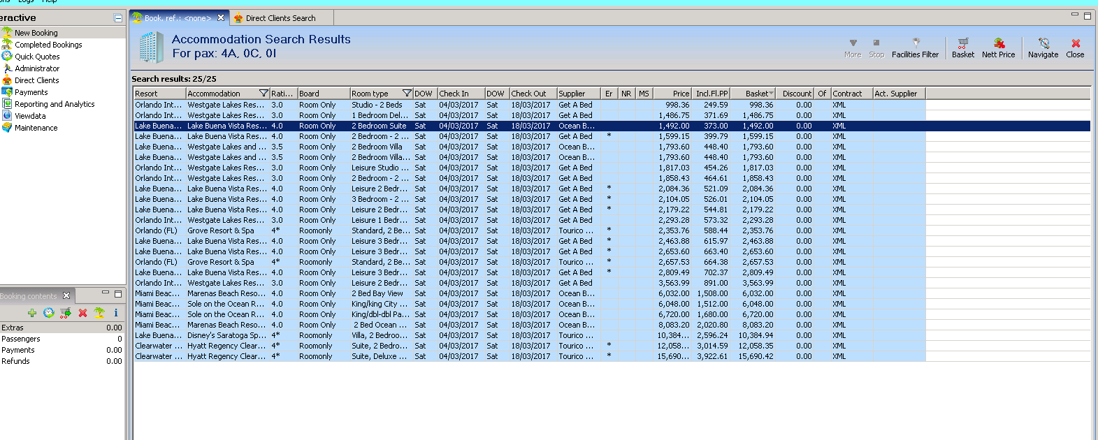Image resolution: width=1098 pixels, height=440 pixels.
Task: Open the Navigate compass tool
Action: [x=1043, y=48]
